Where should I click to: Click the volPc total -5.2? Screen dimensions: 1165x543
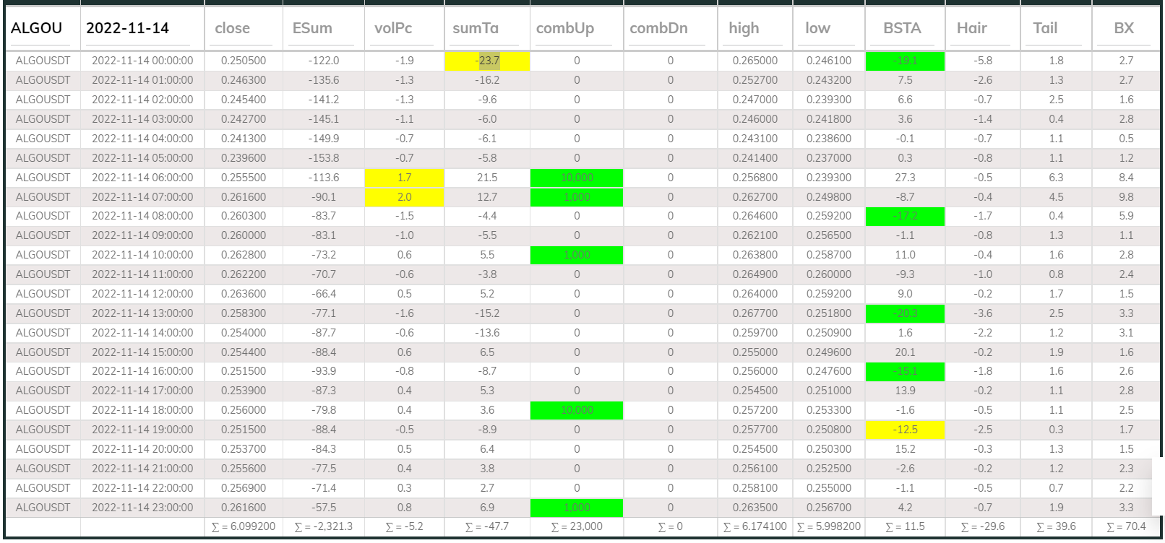404,527
